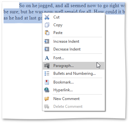130x124 pixels.
Task: Click the scissors Cut icon
Action: point(47,17)
